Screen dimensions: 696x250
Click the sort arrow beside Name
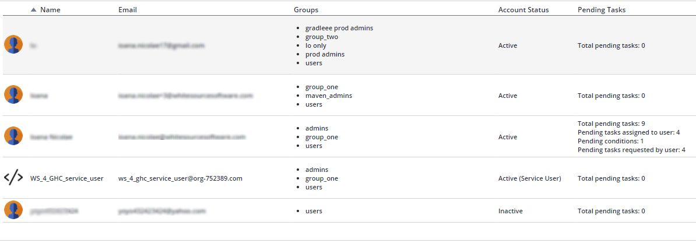tap(34, 10)
